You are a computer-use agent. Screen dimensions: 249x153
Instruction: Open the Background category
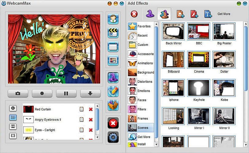point(141,72)
